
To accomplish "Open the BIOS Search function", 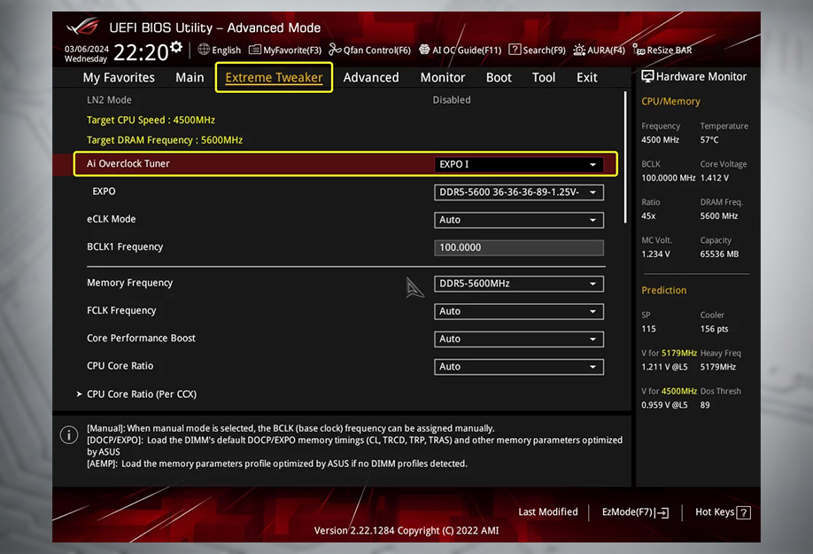I will (x=537, y=50).
